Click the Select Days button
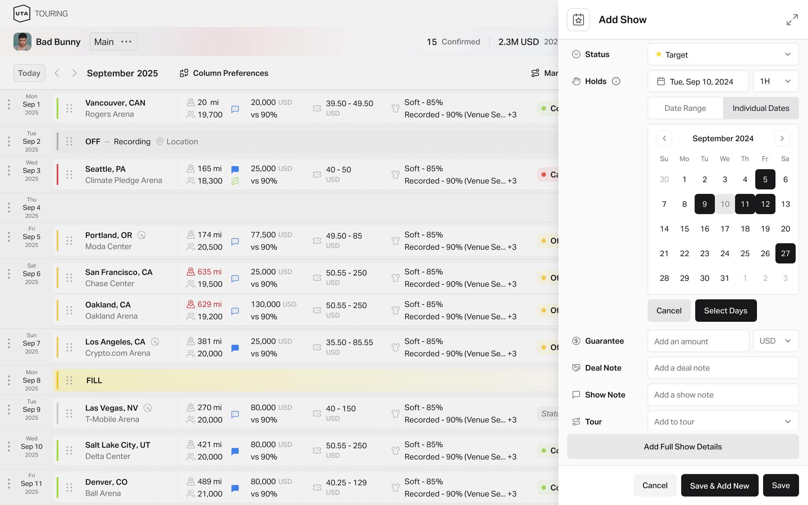Screen dimensions: 808x505 [x=726, y=310]
